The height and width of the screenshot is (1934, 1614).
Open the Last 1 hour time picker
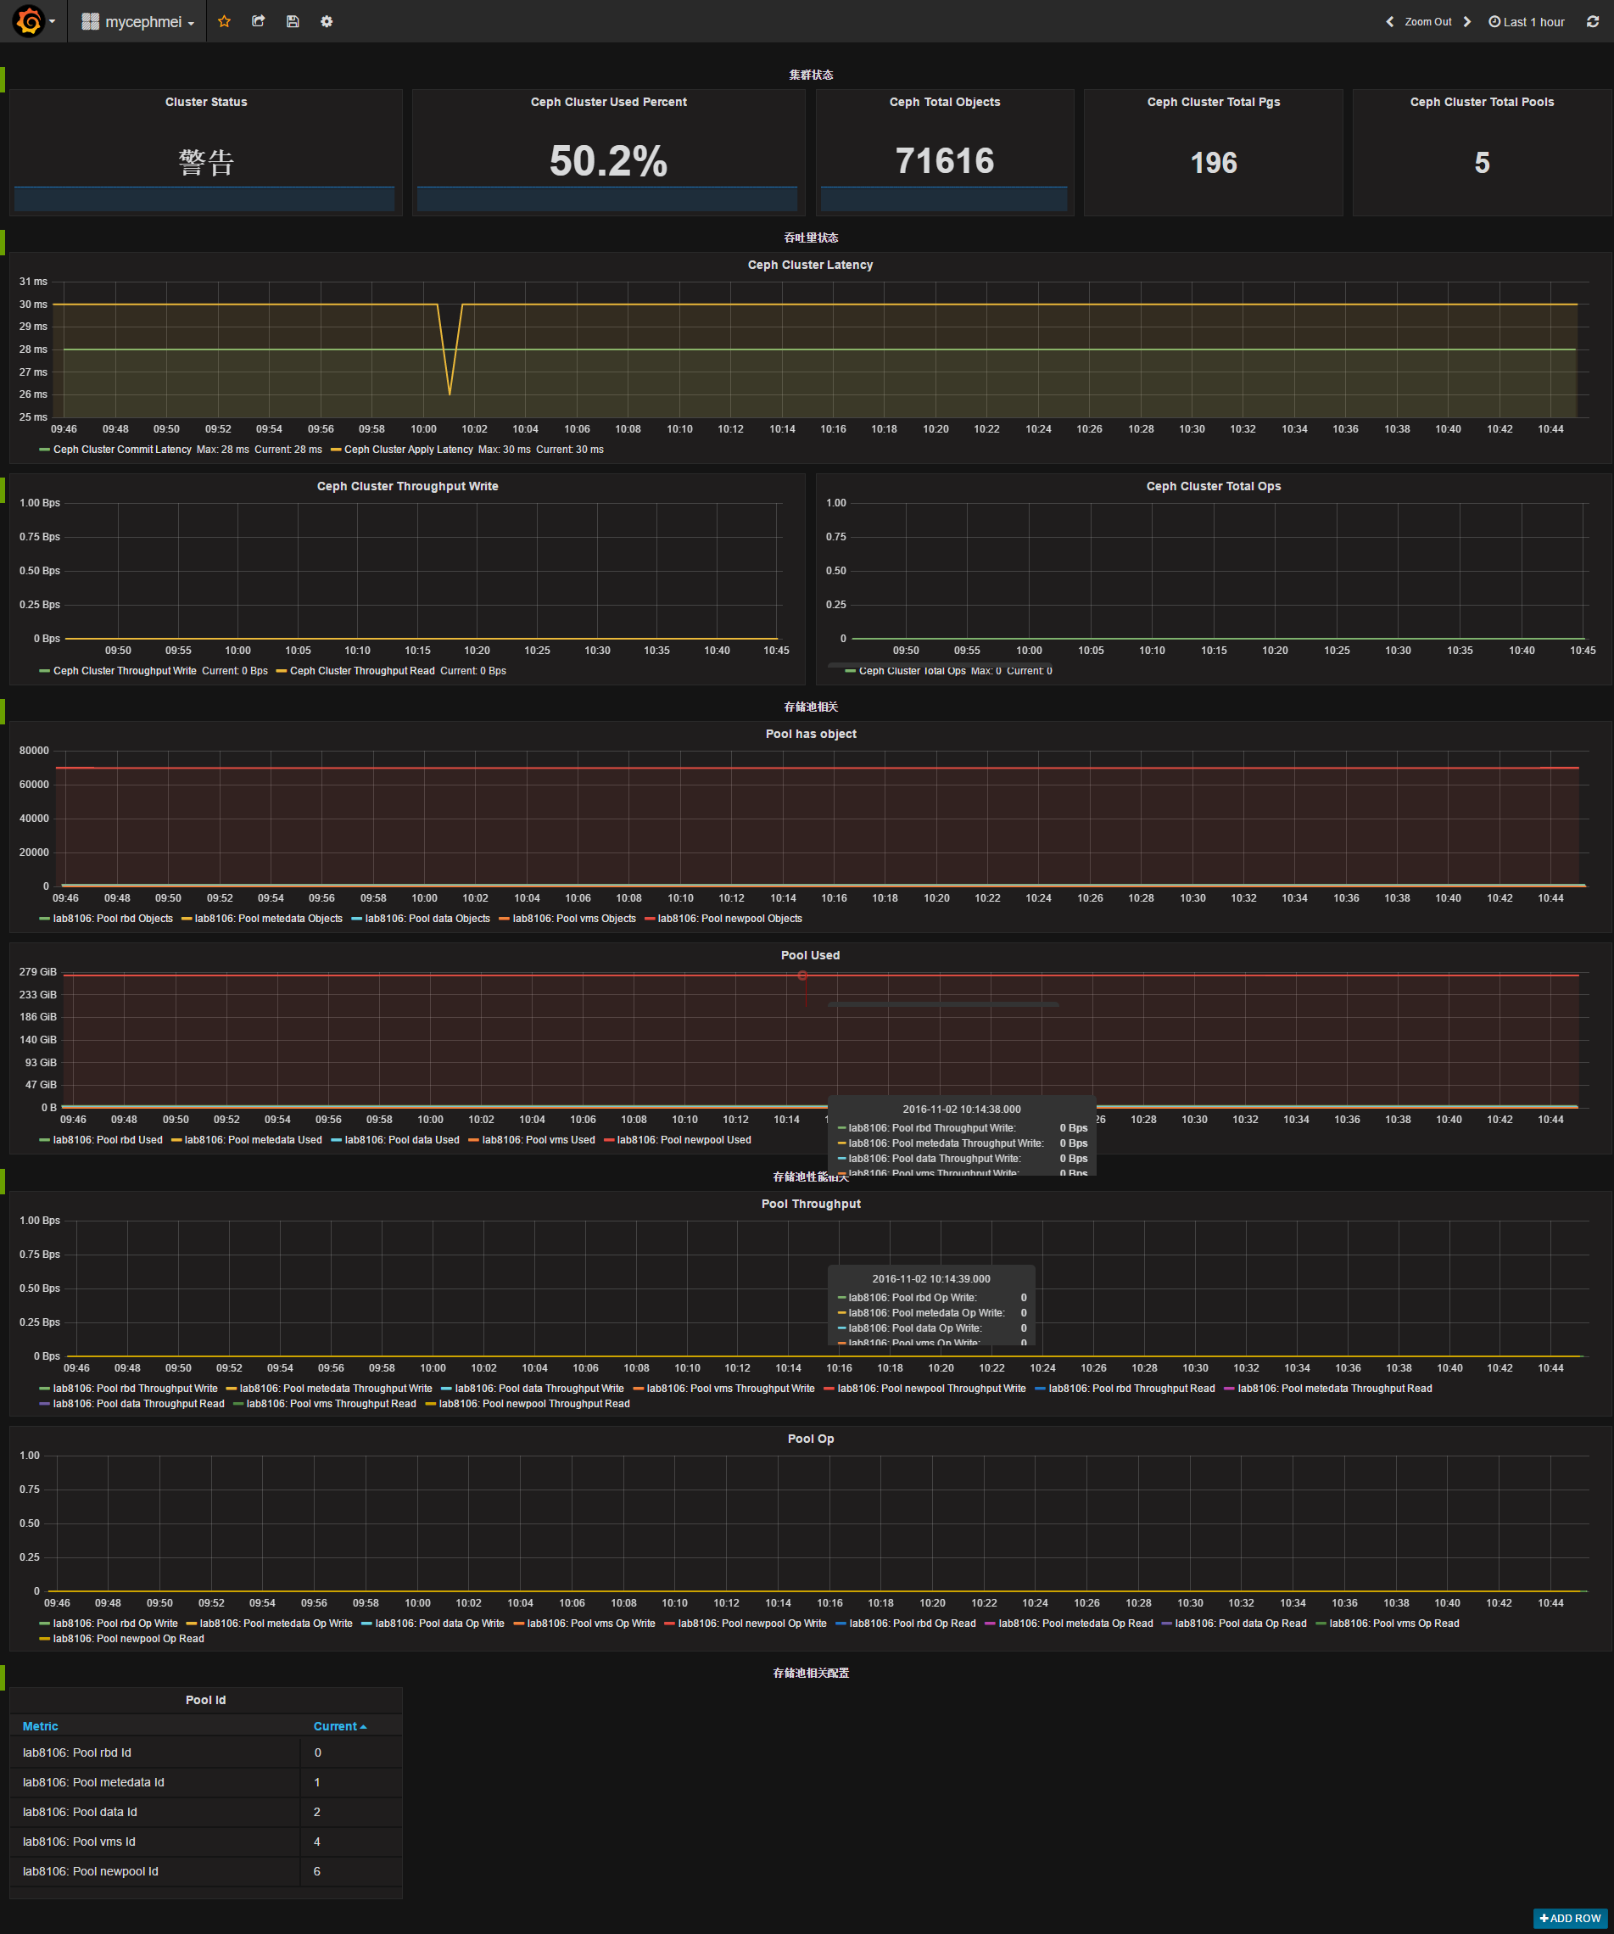click(x=1527, y=22)
